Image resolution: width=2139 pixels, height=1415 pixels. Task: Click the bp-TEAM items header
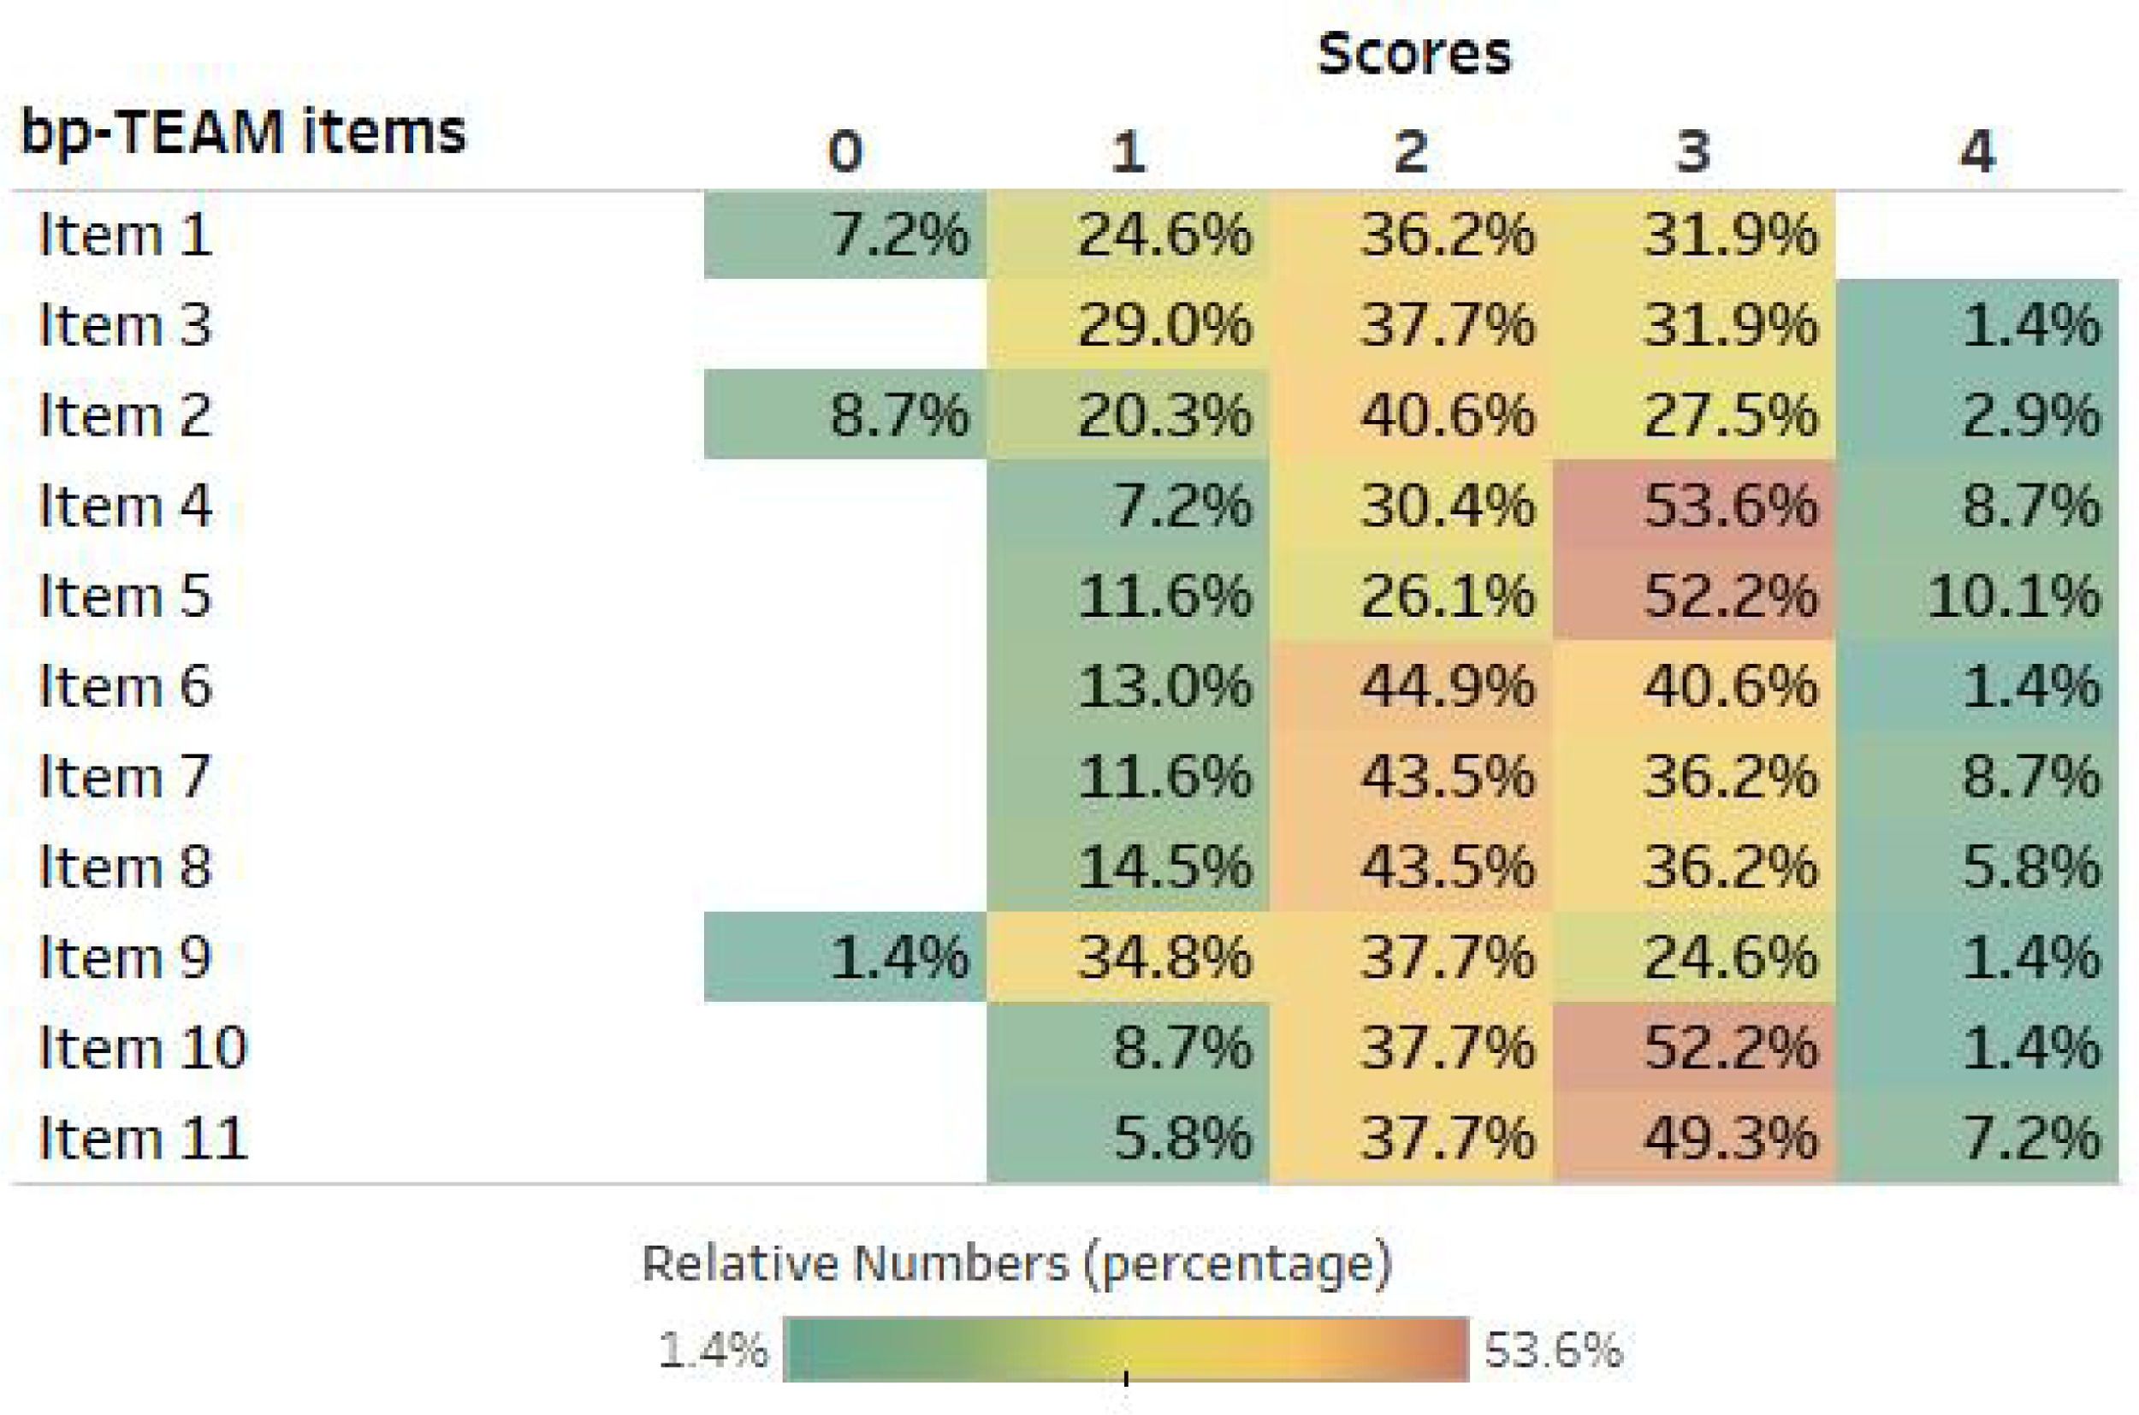pos(243,133)
